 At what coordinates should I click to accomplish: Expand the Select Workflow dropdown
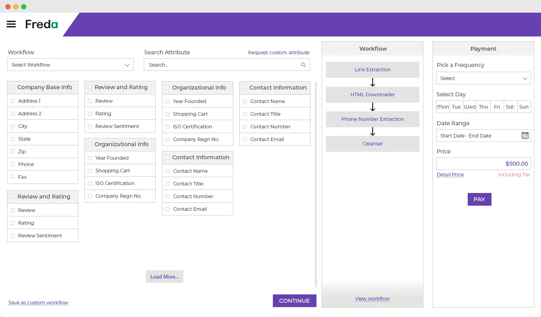tap(70, 65)
